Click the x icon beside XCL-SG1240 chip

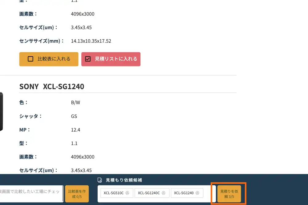coord(197,193)
